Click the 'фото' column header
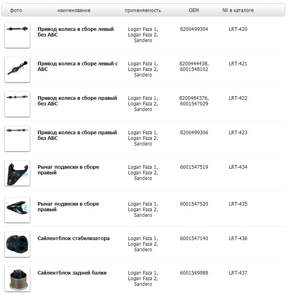This screenshot has height=297, width=289. pos(16,10)
